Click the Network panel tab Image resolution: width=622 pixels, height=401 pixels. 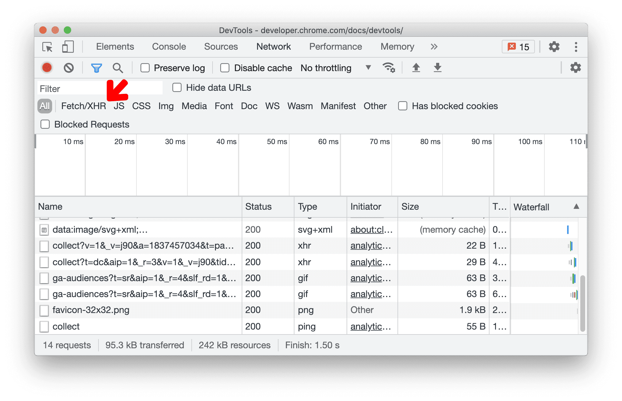272,47
